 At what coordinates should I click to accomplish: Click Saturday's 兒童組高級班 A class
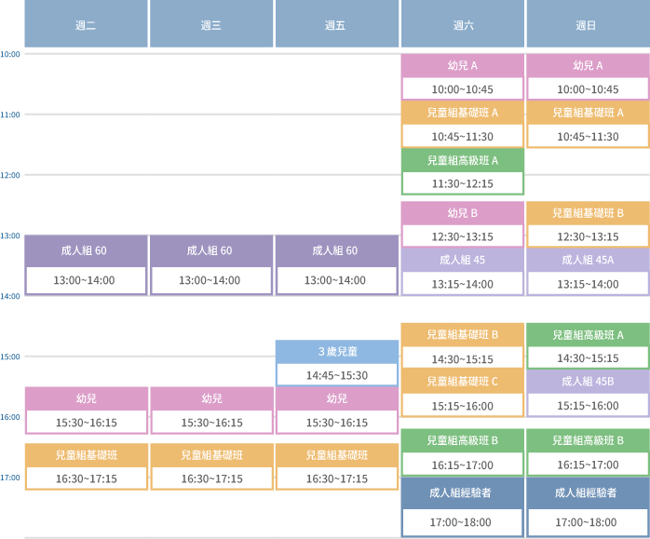click(462, 172)
